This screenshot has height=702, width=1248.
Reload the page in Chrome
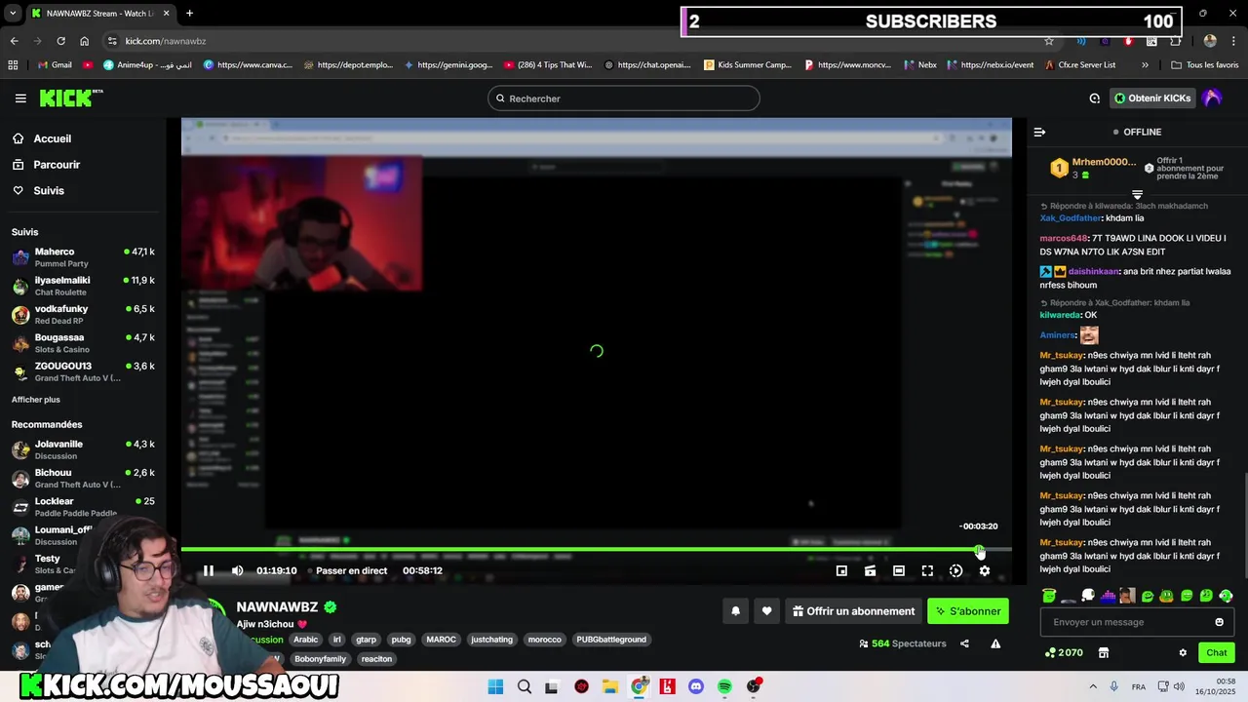[x=60, y=41]
